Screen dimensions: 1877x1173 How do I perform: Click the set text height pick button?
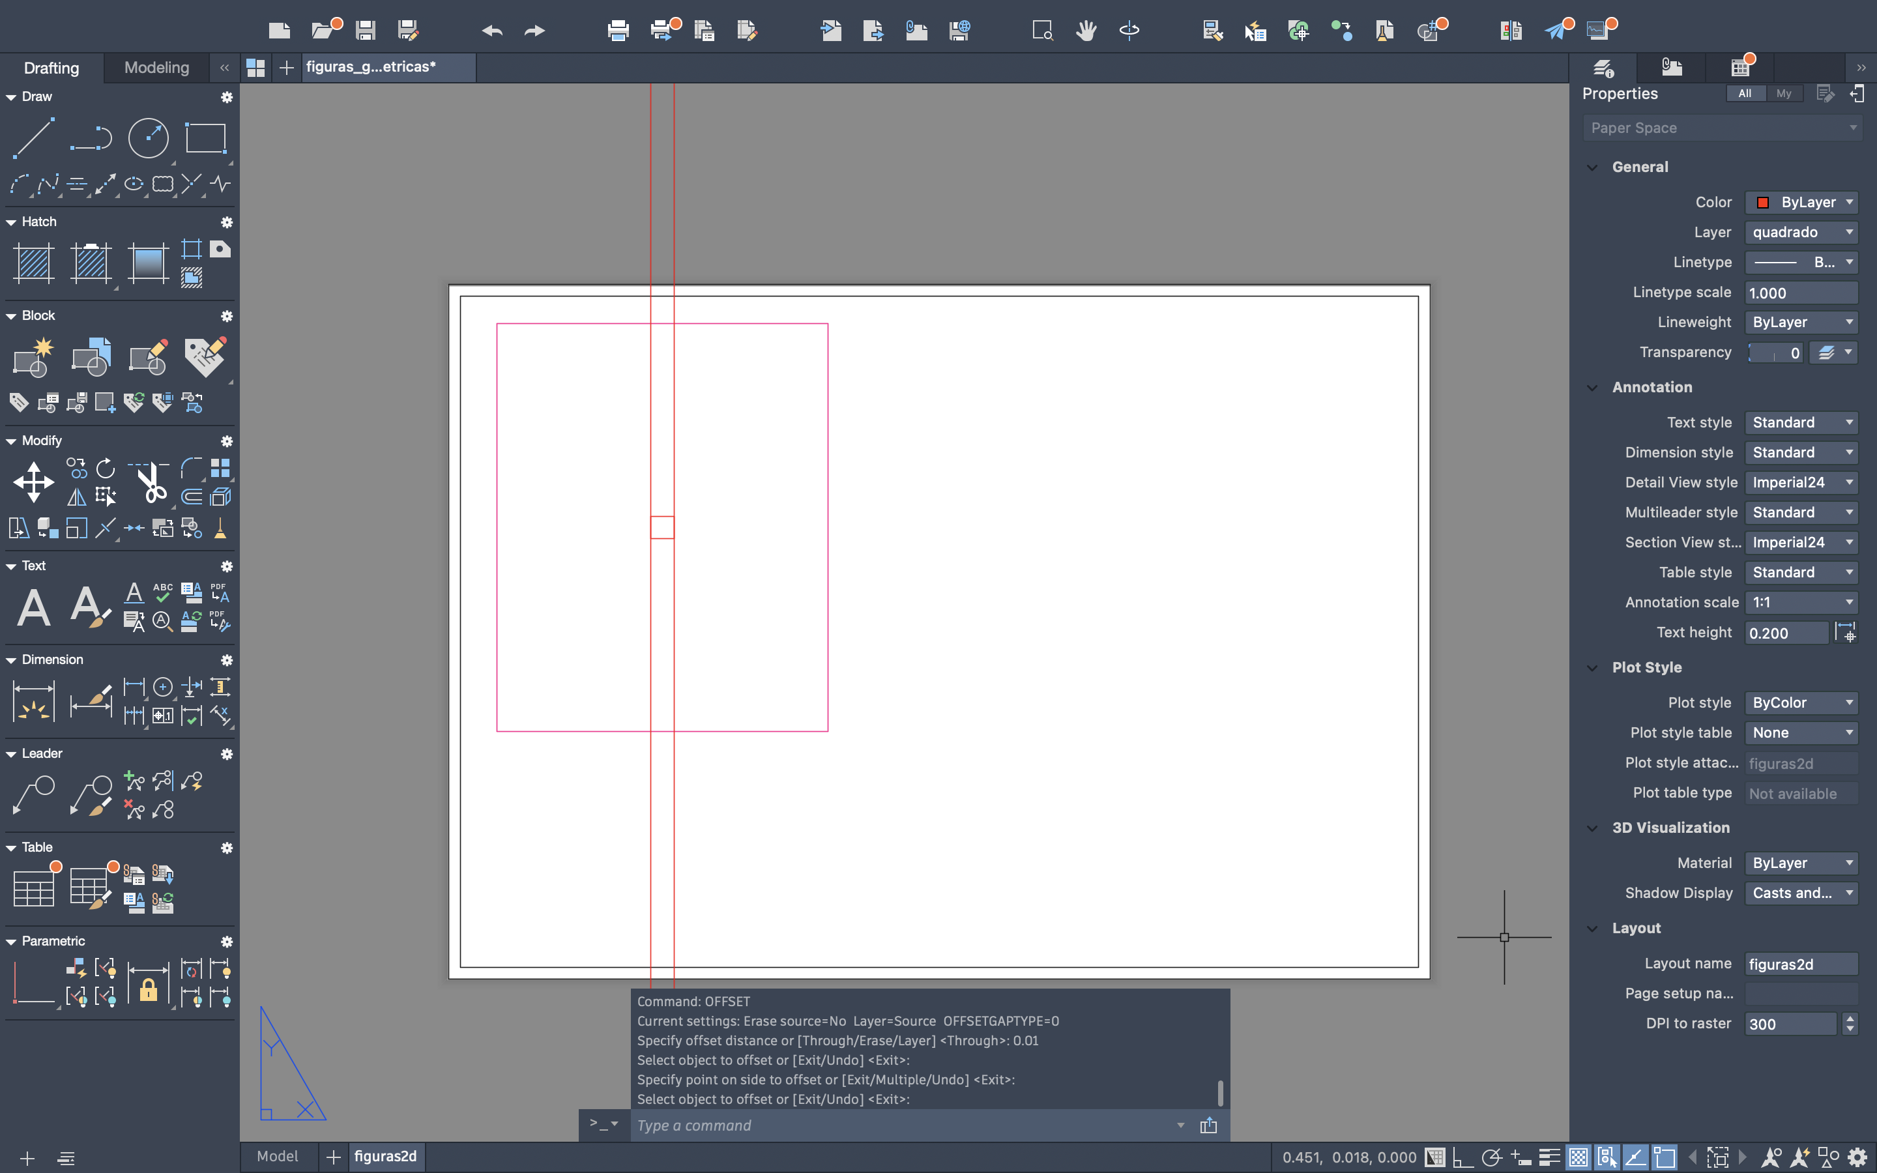(x=1846, y=632)
